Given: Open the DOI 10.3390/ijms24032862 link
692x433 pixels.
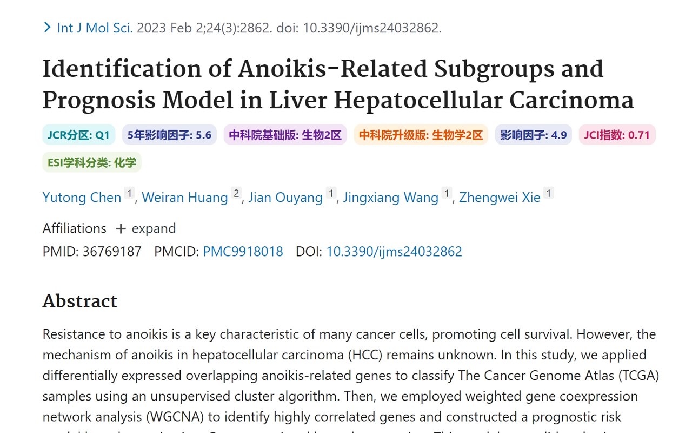Looking at the screenshot, I should click(394, 252).
